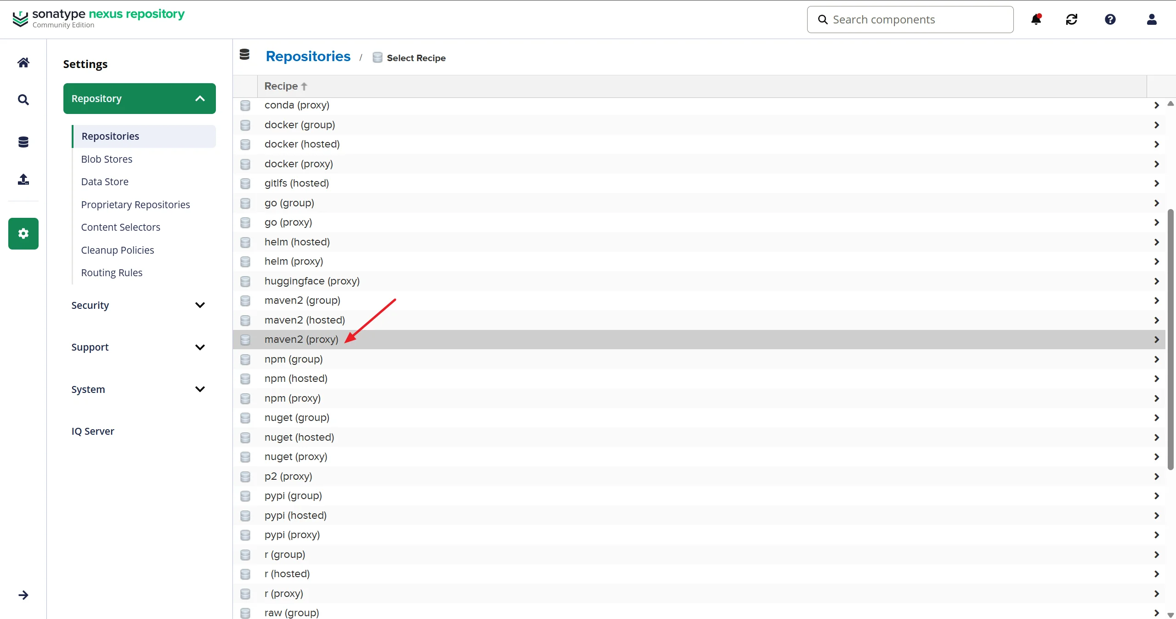Open the browse database icon in left rail

[23, 142]
